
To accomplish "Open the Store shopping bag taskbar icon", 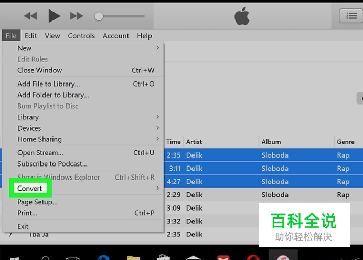I will tap(163, 257).
